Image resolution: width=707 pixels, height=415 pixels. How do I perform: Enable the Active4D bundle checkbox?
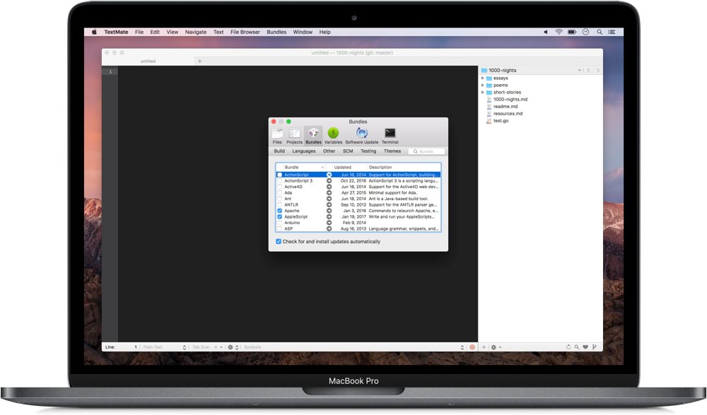(279, 187)
